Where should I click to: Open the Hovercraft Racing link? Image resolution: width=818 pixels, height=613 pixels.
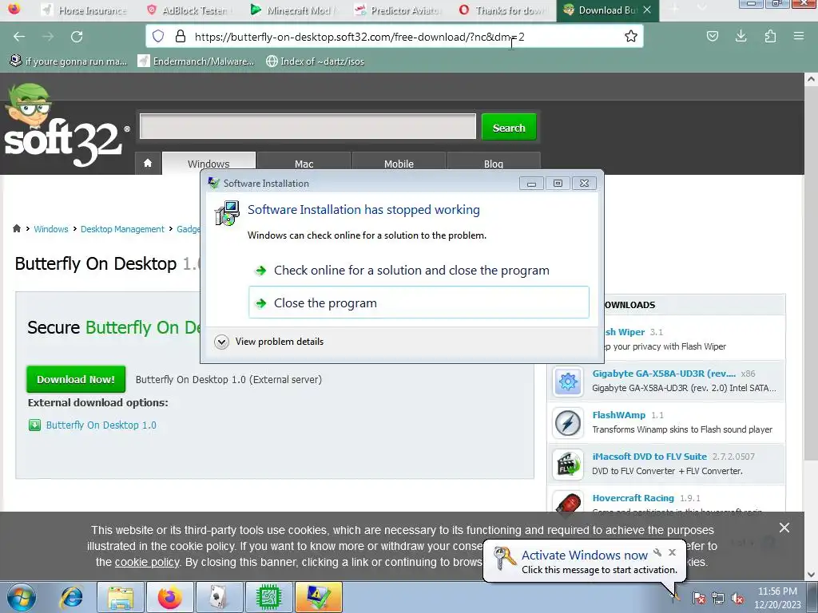633,498
